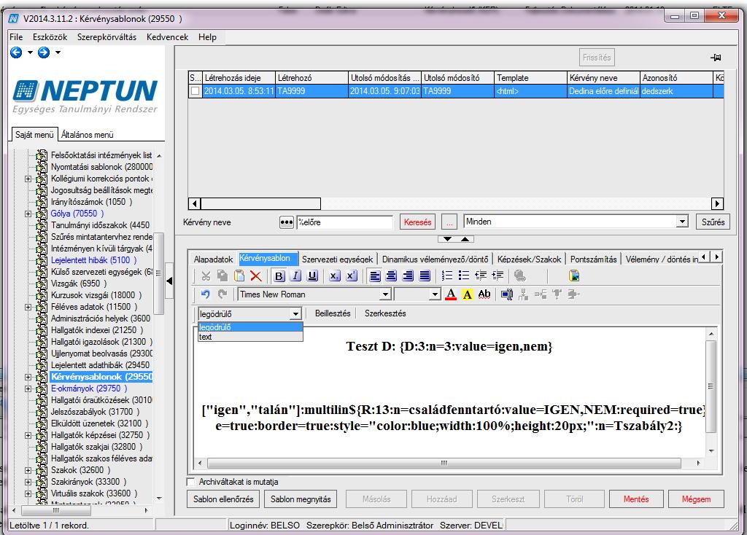Pick the red font color A
This screenshot has width=747, height=535.
tap(451, 294)
